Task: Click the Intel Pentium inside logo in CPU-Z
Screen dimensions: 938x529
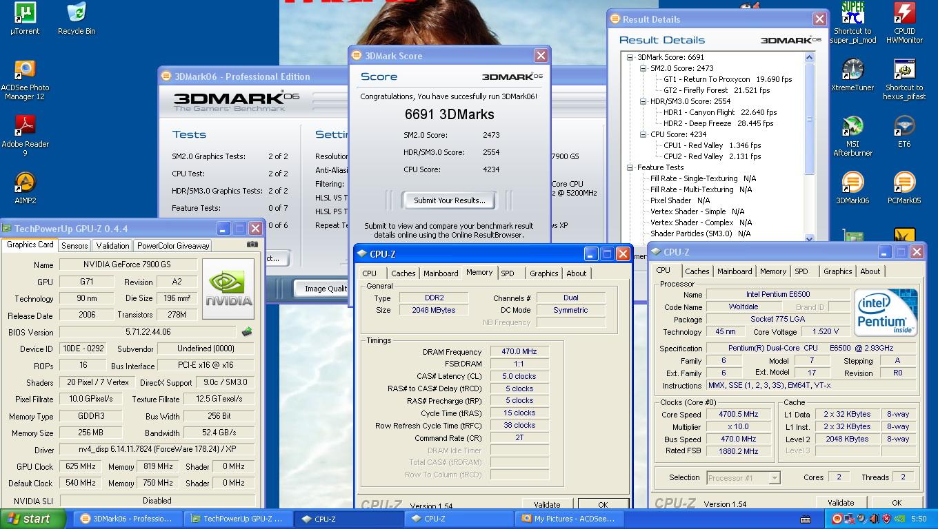Action: pos(886,313)
